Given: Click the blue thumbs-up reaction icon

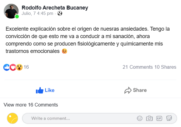Looking at the screenshot, I should point(7,67).
